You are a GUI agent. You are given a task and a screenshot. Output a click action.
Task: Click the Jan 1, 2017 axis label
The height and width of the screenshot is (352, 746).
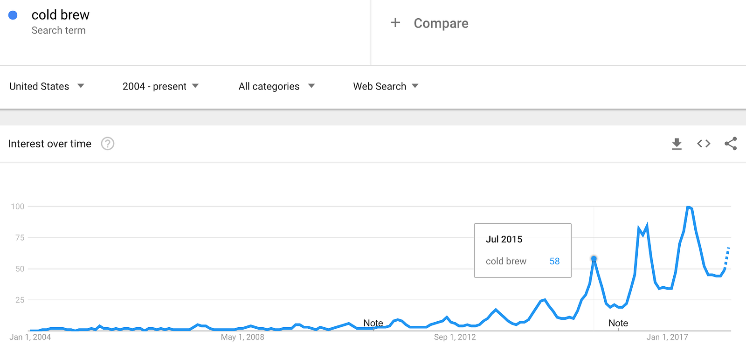tap(667, 337)
